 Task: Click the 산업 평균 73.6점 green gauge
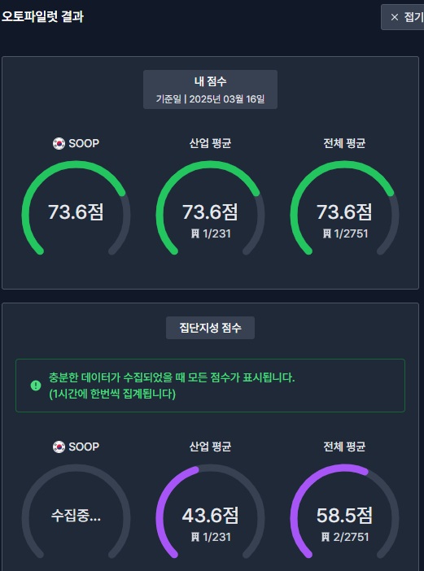(210, 208)
